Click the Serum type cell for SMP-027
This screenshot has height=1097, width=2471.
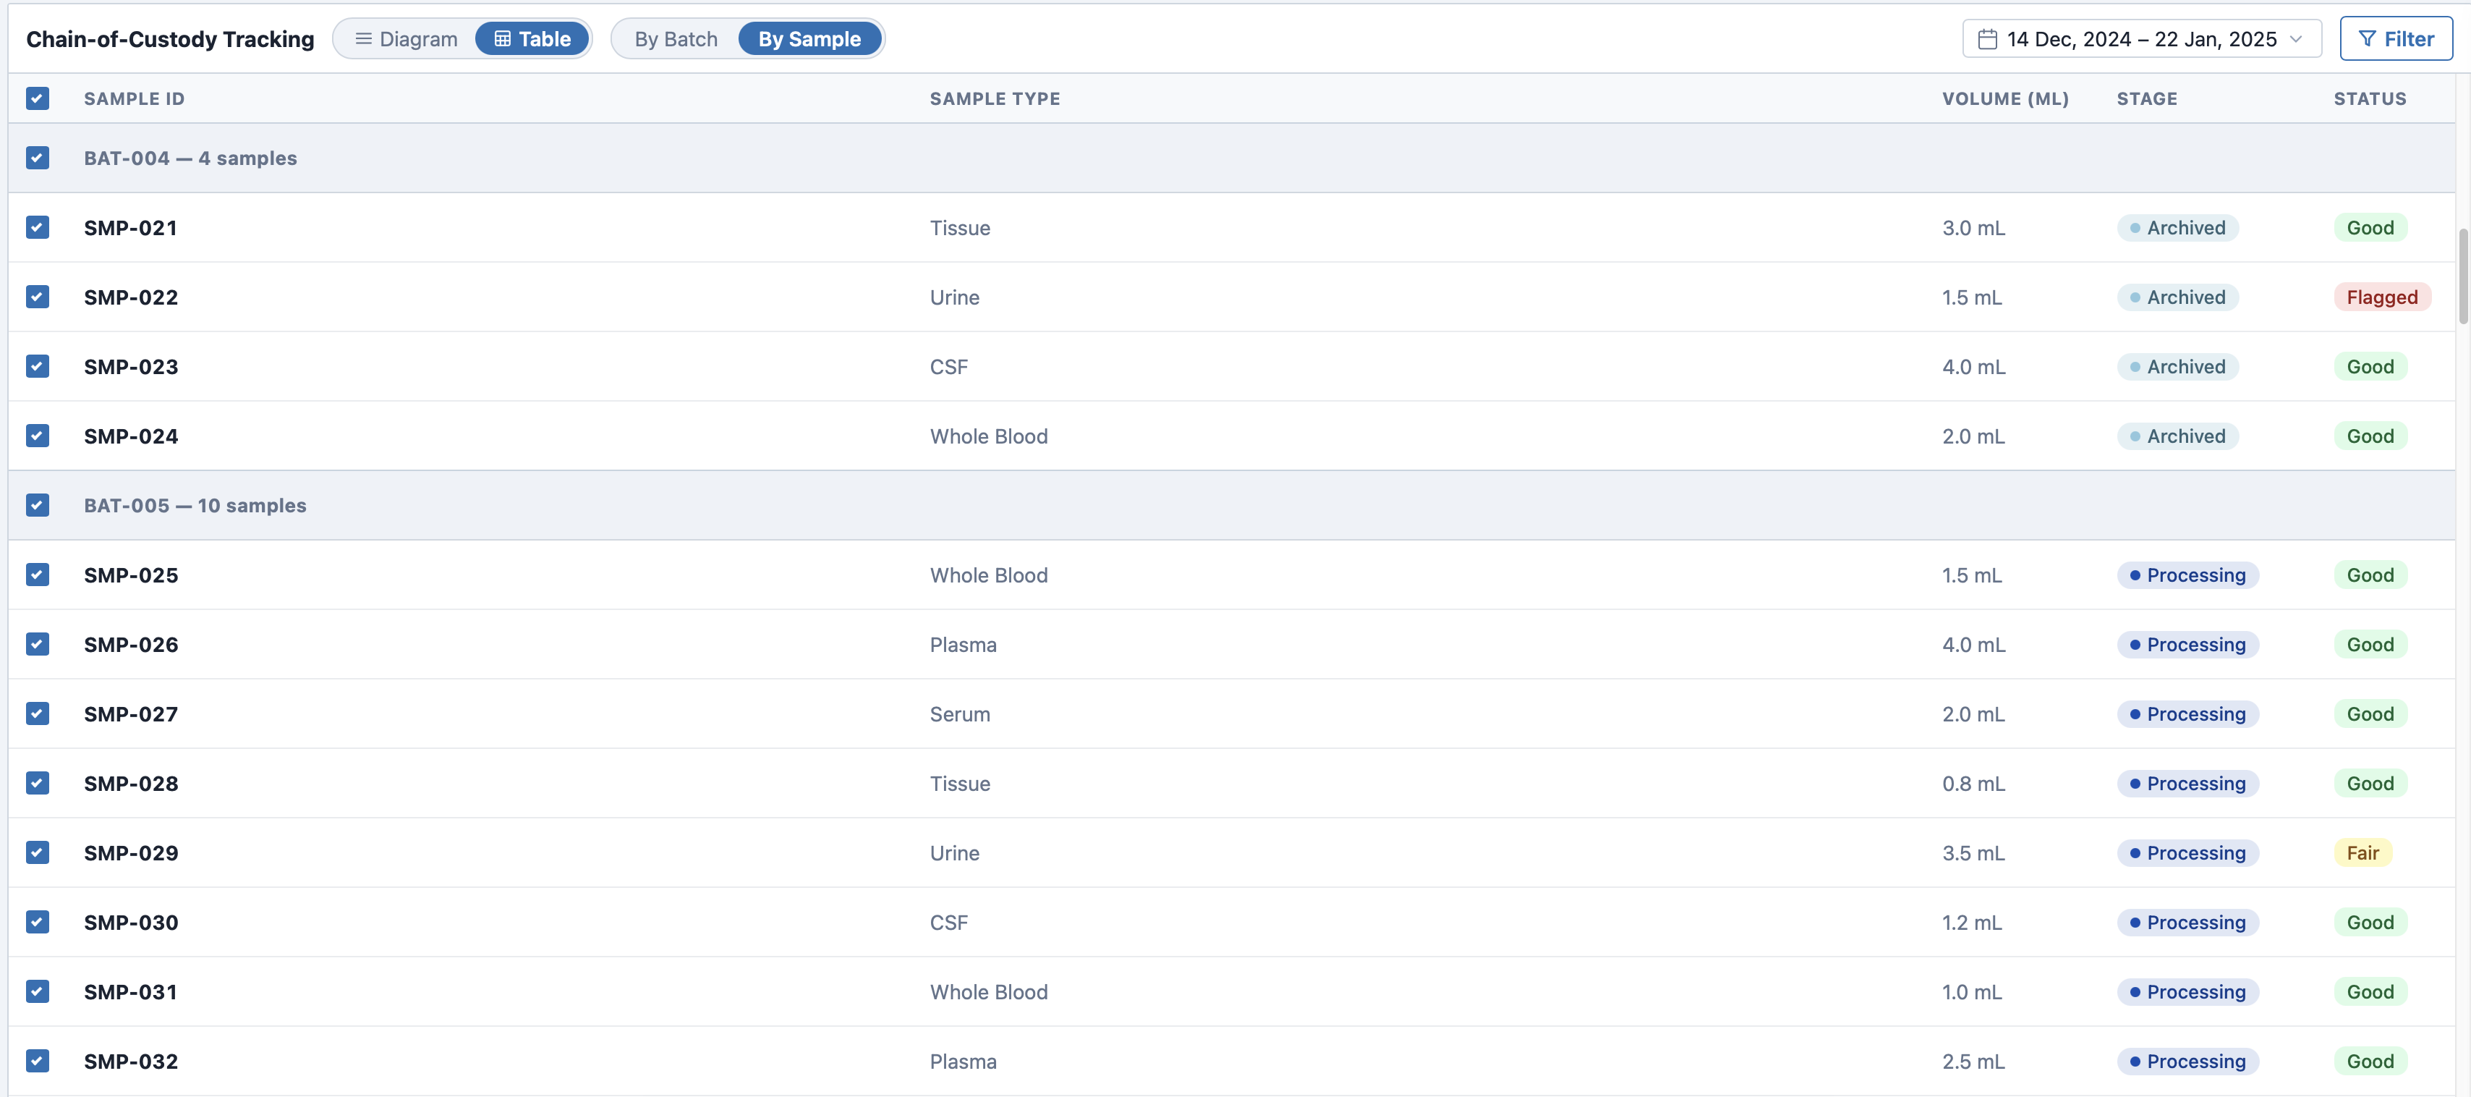[x=959, y=714]
